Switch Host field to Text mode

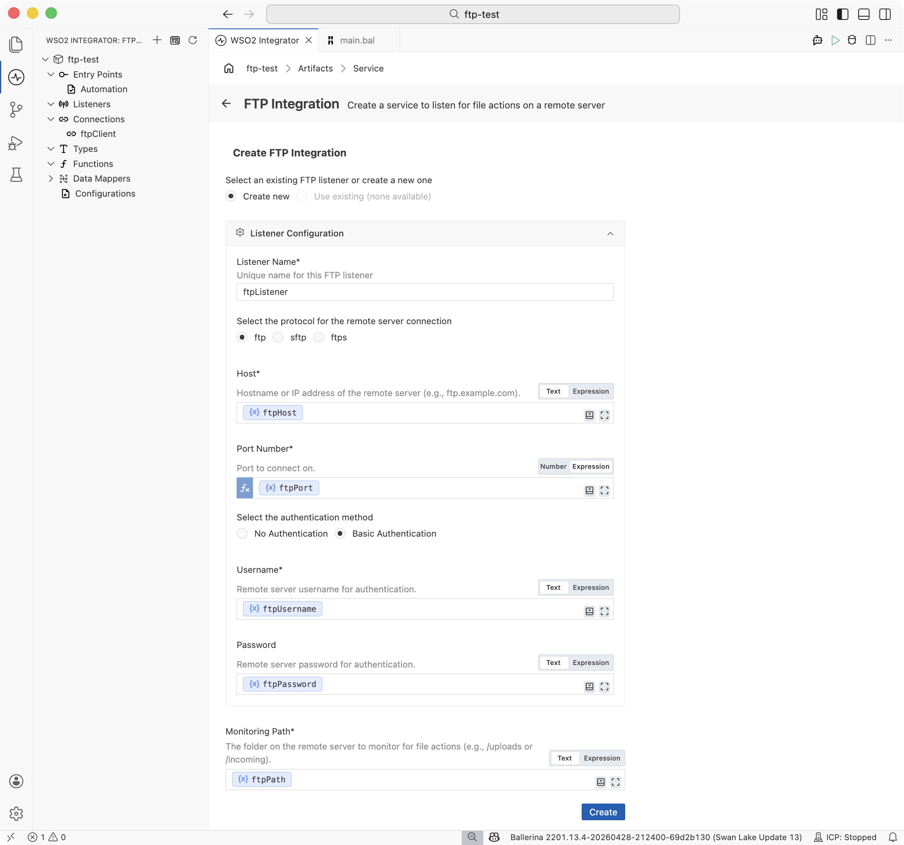point(553,391)
